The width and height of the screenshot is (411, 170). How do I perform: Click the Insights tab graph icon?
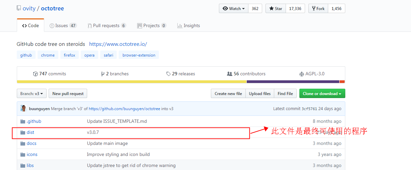coord(180,26)
